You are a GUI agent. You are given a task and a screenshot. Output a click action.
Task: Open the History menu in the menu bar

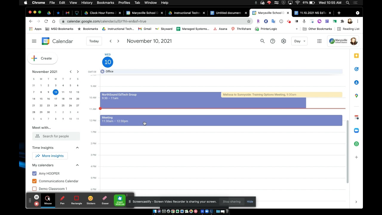coord(87,3)
